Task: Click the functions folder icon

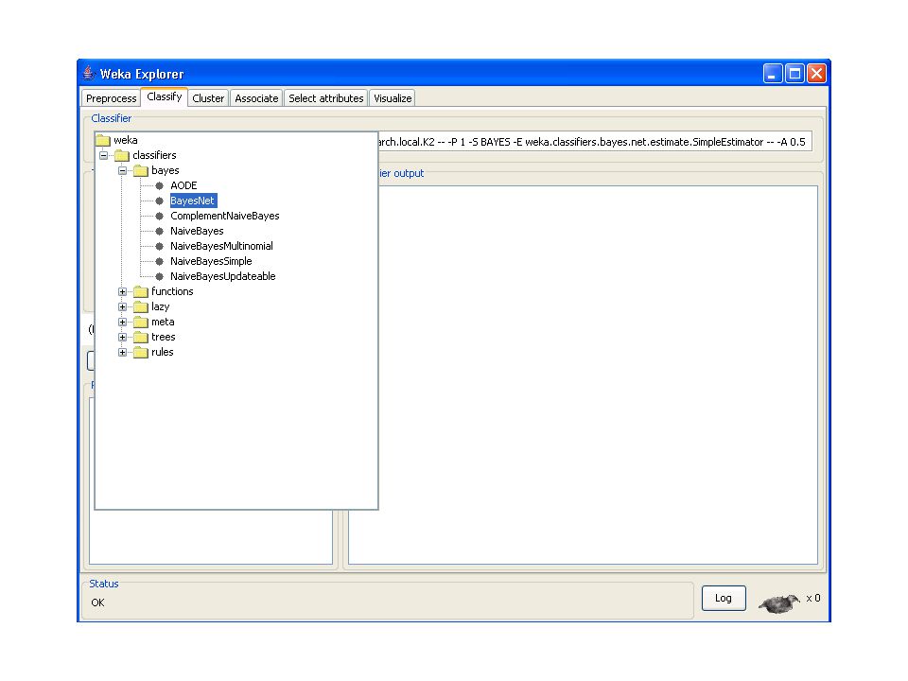Action: (x=141, y=291)
